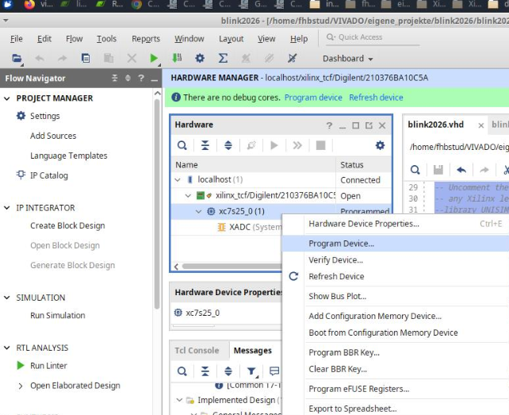Collapse all items in Hardware panel

(x=205, y=145)
